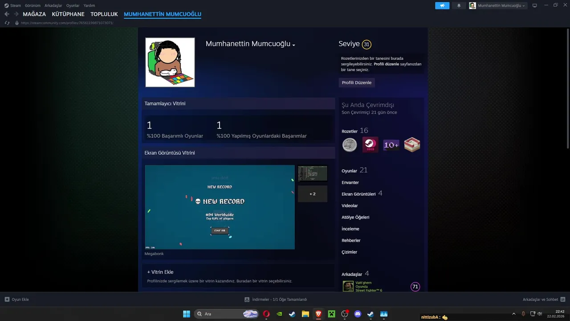Click the page vertical scrollbar
Image resolution: width=570 pixels, height=321 pixels.
point(567,88)
